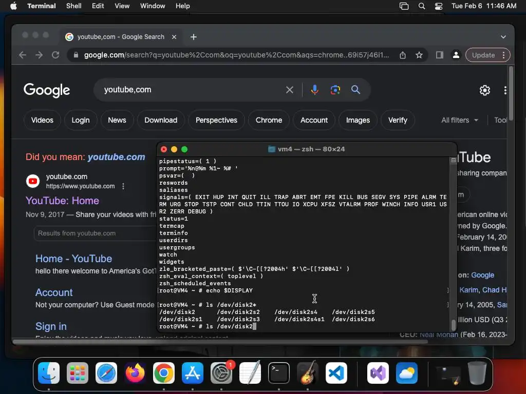
Task: Open the Account sitelink
Action: click(54, 292)
